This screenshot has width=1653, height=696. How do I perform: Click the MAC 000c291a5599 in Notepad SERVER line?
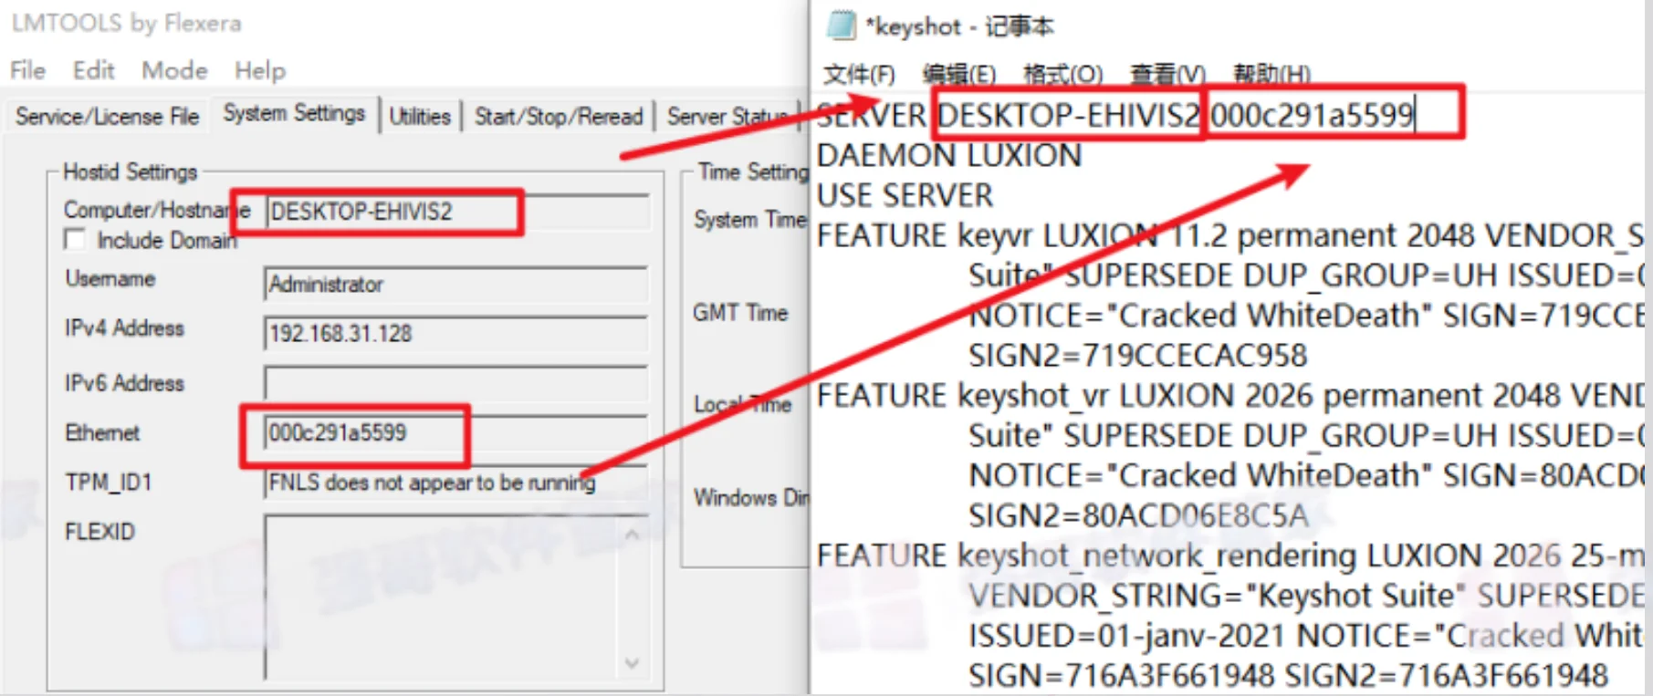1312,115
